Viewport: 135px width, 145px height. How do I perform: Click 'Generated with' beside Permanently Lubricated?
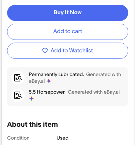pyautogui.click(x=104, y=74)
